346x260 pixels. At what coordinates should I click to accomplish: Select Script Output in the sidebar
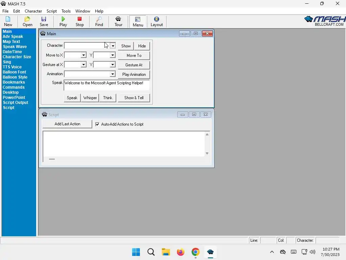point(16,103)
